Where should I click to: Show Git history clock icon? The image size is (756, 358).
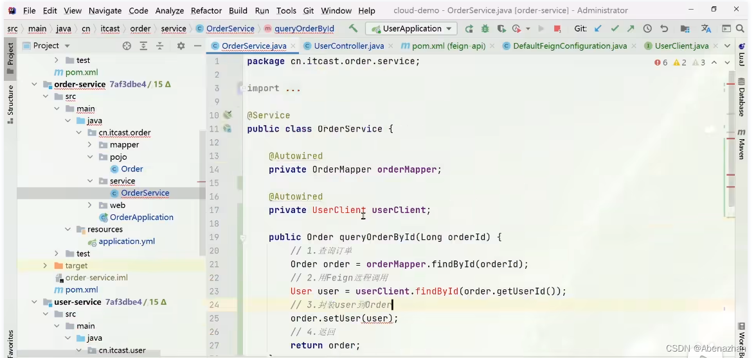click(647, 29)
